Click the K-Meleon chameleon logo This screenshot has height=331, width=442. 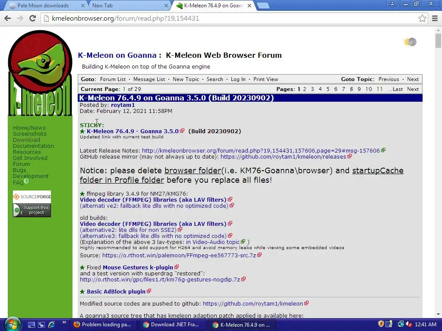pyautogui.click(x=40, y=73)
